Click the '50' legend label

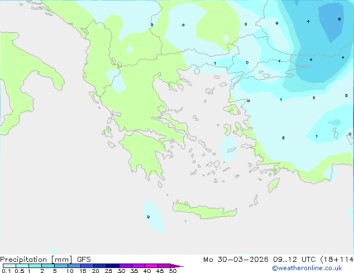point(173,271)
